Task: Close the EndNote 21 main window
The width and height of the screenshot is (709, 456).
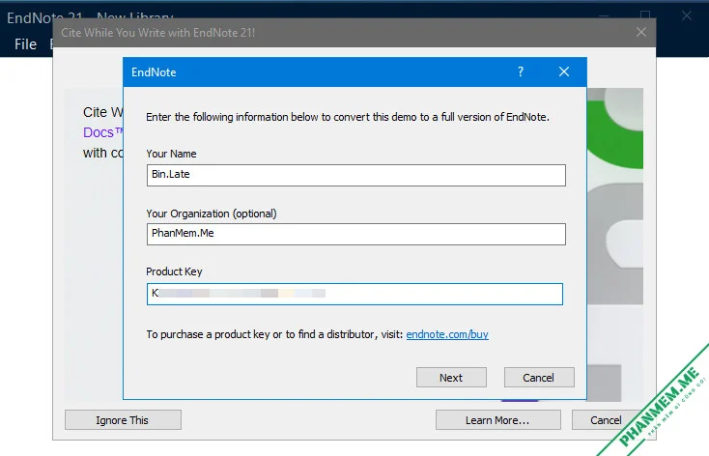Action: point(687,15)
